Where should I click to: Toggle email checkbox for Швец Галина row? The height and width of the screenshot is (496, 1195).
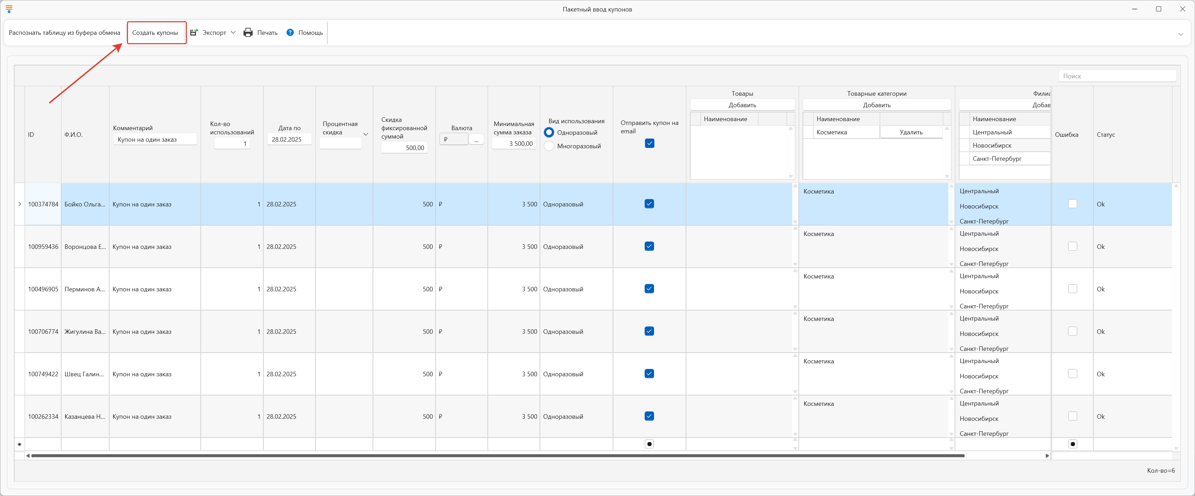tap(649, 373)
